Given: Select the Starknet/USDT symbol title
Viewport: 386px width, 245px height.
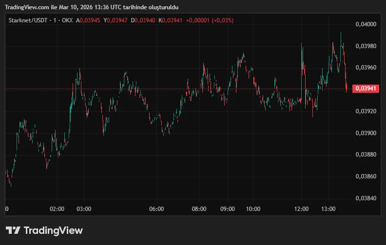Looking at the screenshot, I should tap(28, 20).
